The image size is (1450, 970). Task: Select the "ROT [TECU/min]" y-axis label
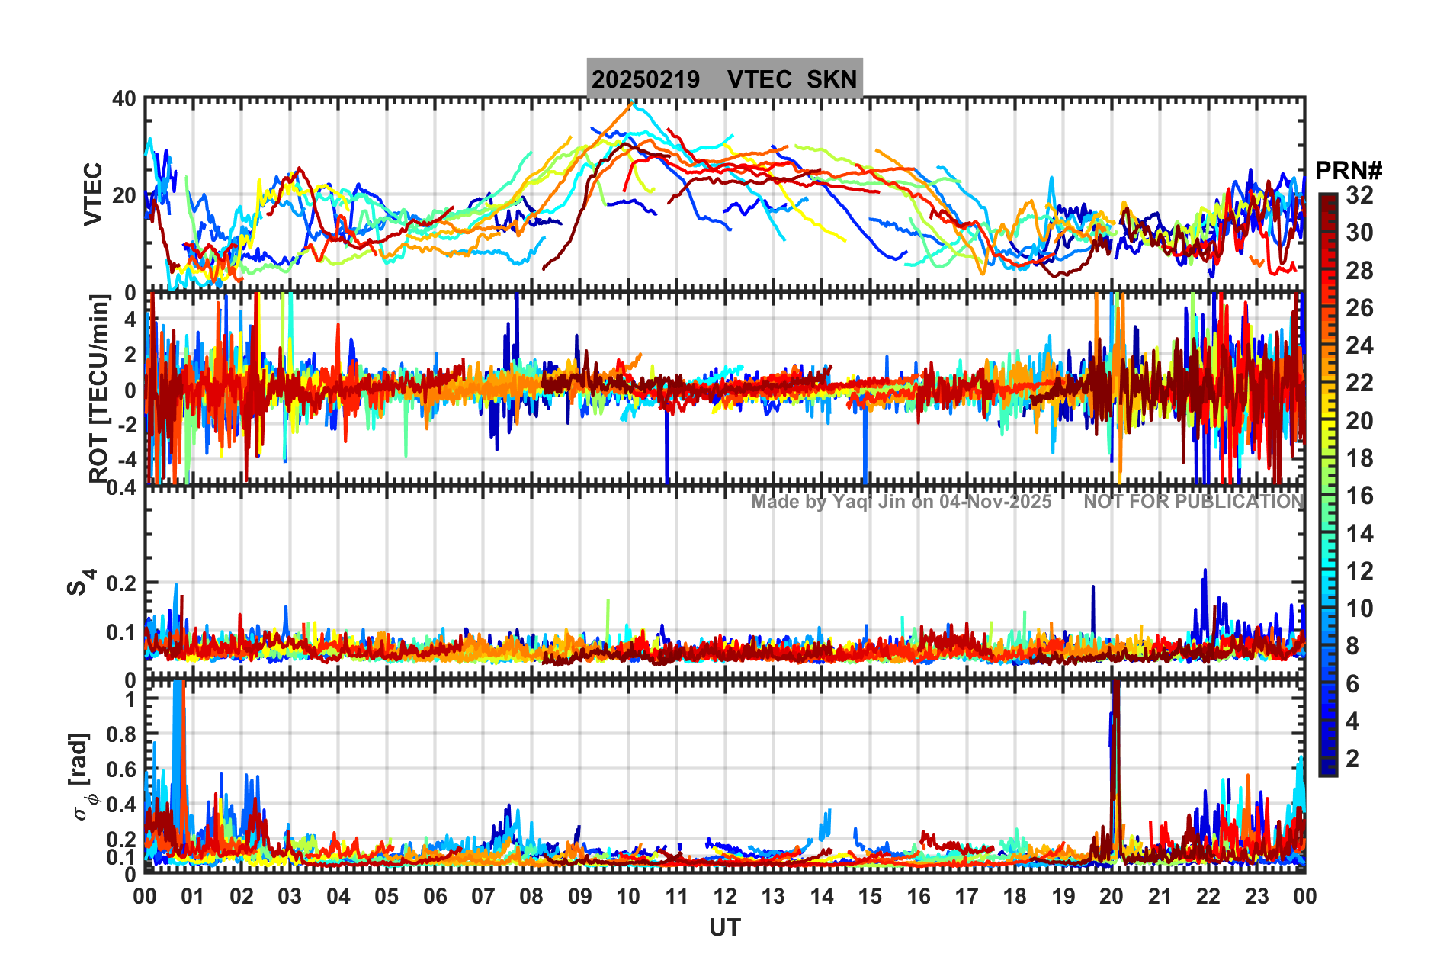pos(99,389)
